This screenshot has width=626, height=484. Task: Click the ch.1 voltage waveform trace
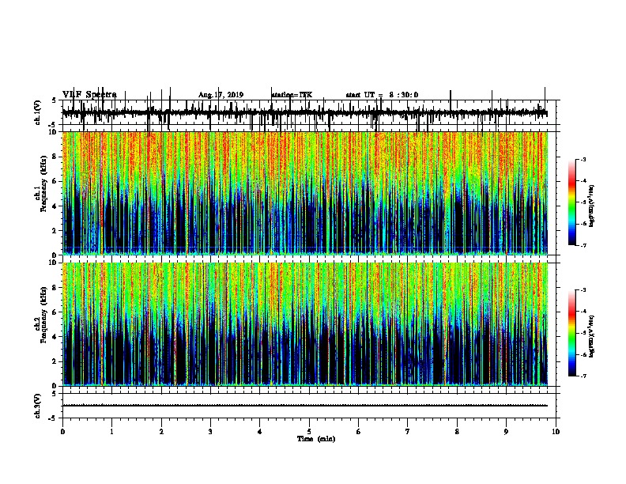[x=305, y=113]
